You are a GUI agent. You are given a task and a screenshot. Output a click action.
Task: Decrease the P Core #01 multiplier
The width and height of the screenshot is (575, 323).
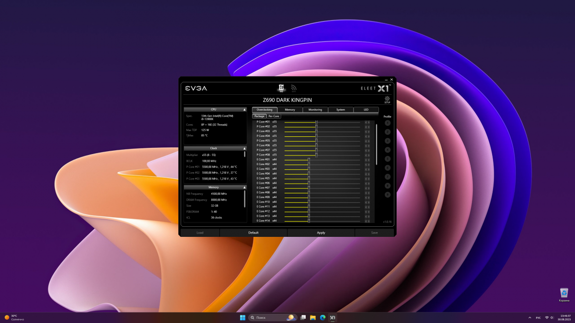point(366,122)
